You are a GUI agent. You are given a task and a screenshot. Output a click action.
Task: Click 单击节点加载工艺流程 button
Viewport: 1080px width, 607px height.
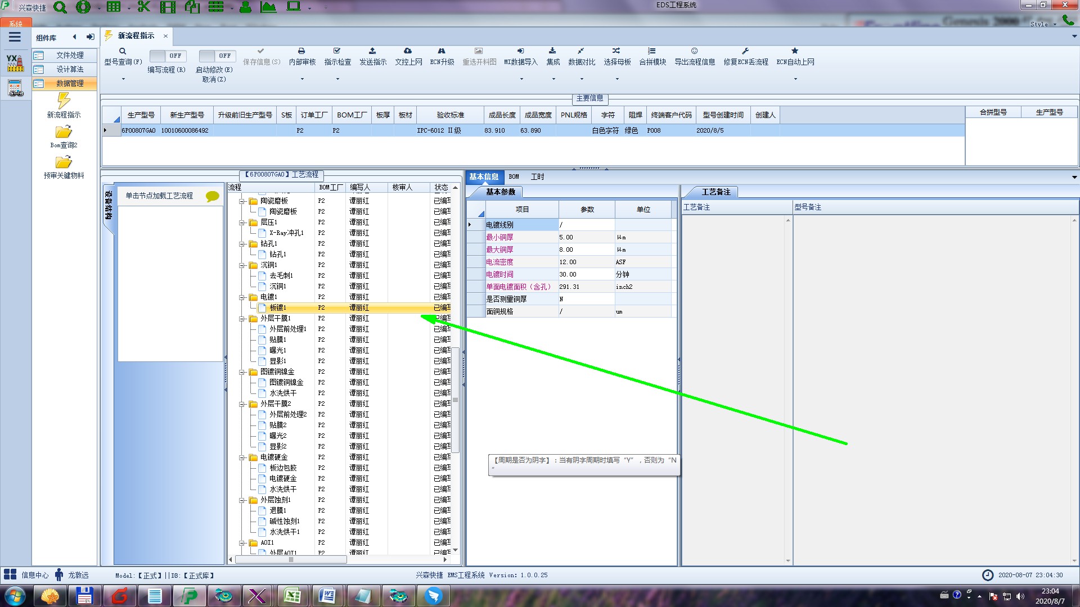click(x=159, y=196)
